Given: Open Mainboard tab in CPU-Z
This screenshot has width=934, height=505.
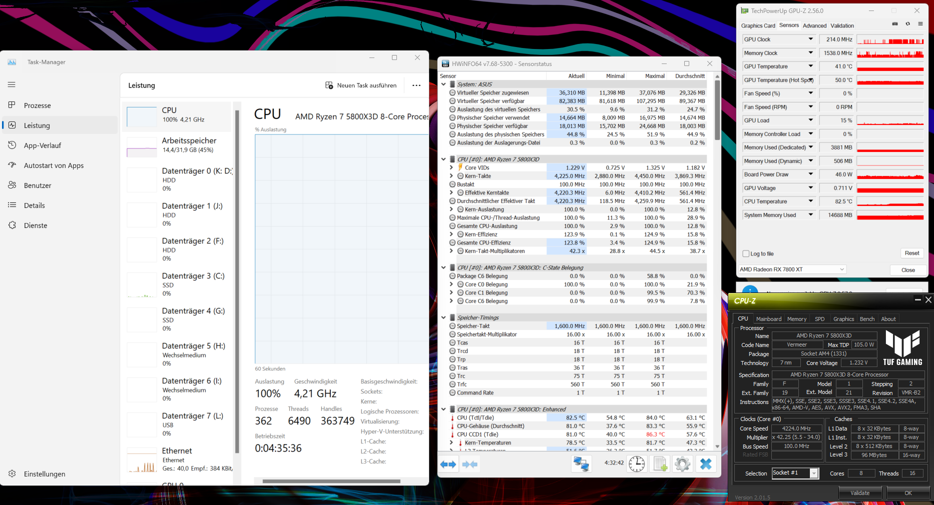Looking at the screenshot, I should [768, 319].
